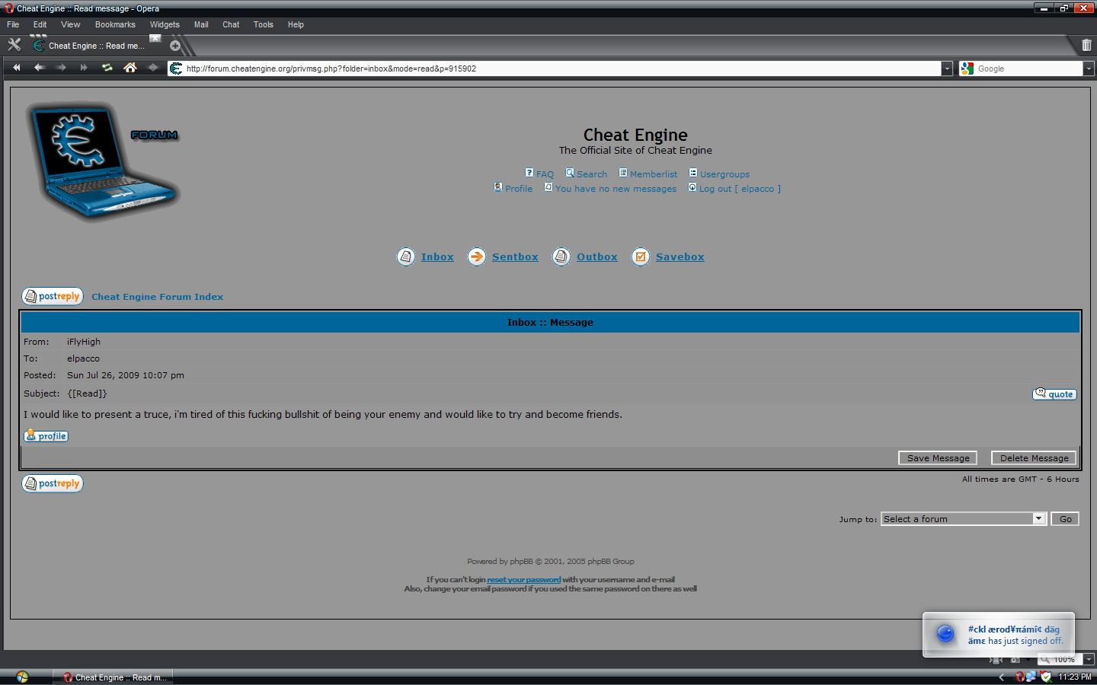Screen dimensions: 1097x685
Task: Open the Inbox folder link
Action: click(437, 257)
